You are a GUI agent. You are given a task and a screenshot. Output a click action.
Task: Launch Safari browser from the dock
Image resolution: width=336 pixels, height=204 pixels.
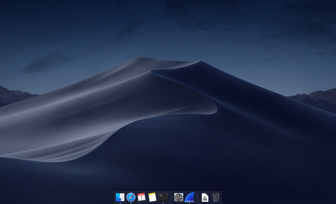click(131, 197)
